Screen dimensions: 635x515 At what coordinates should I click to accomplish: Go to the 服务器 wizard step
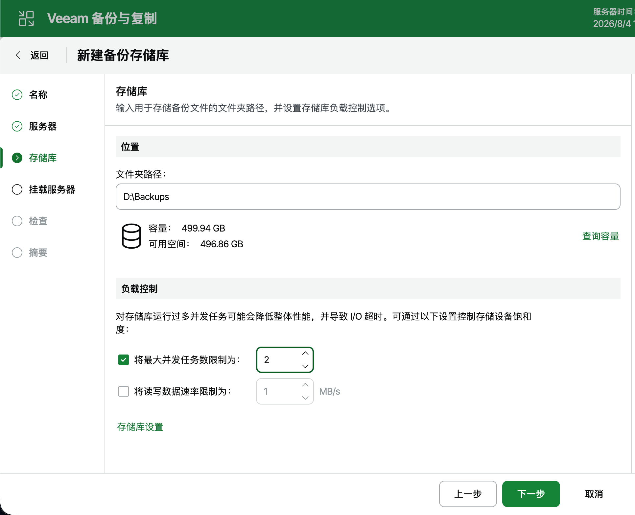click(43, 126)
